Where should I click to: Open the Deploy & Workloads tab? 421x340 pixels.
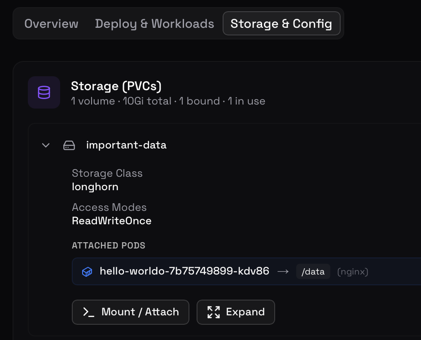[x=154, y=24]
